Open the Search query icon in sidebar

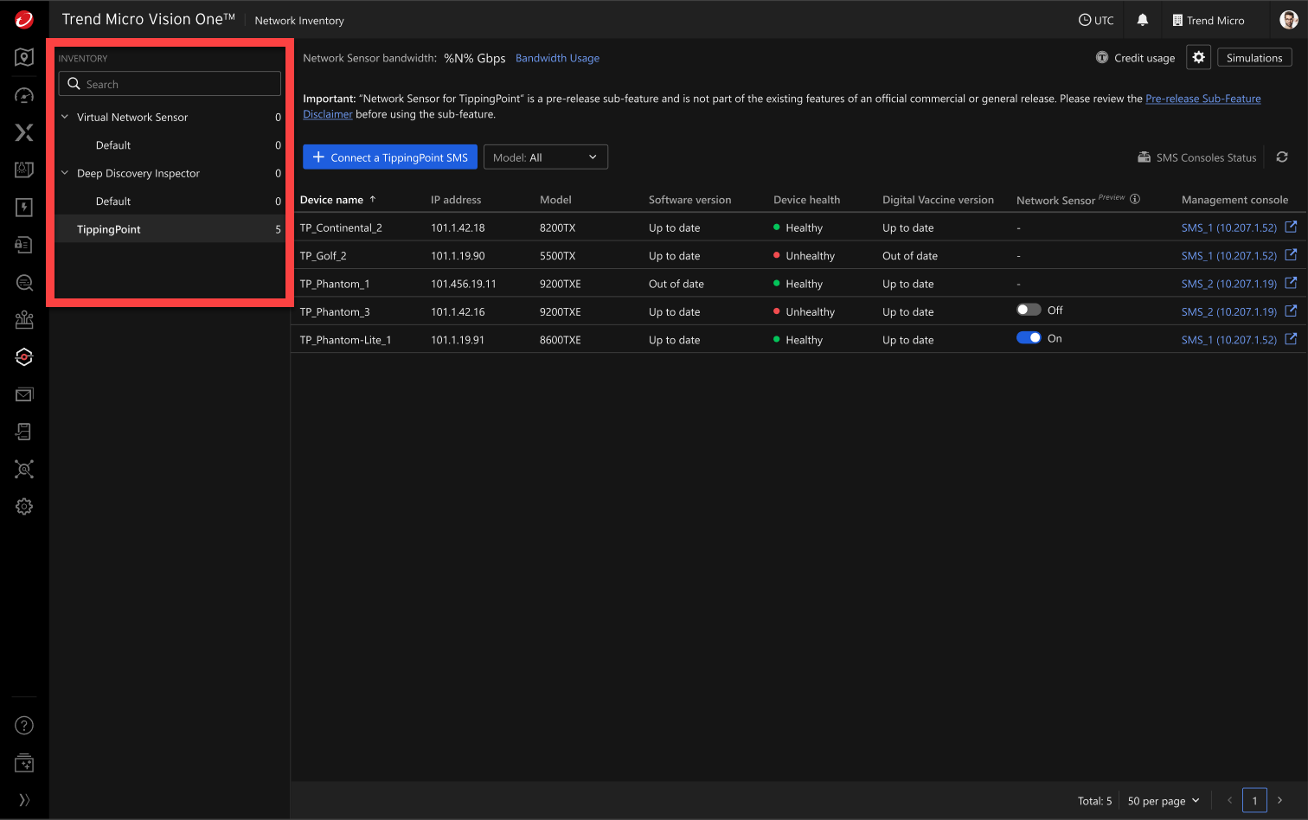pos(23,283)
